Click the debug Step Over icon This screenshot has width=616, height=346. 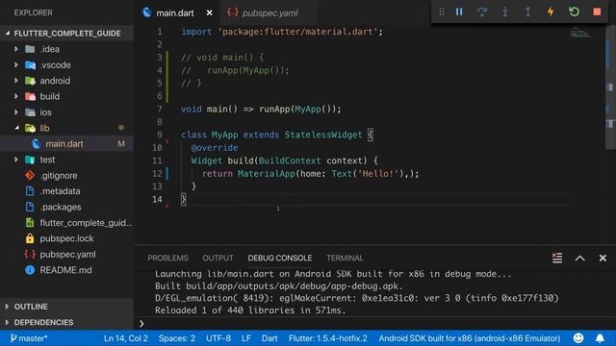tap(482, 12)
